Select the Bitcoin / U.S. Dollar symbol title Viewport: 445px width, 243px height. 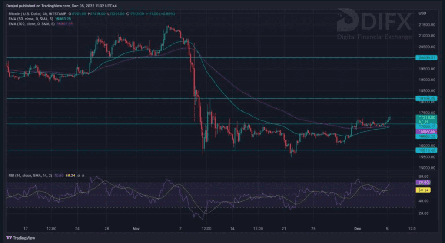(x=26, y=13)
